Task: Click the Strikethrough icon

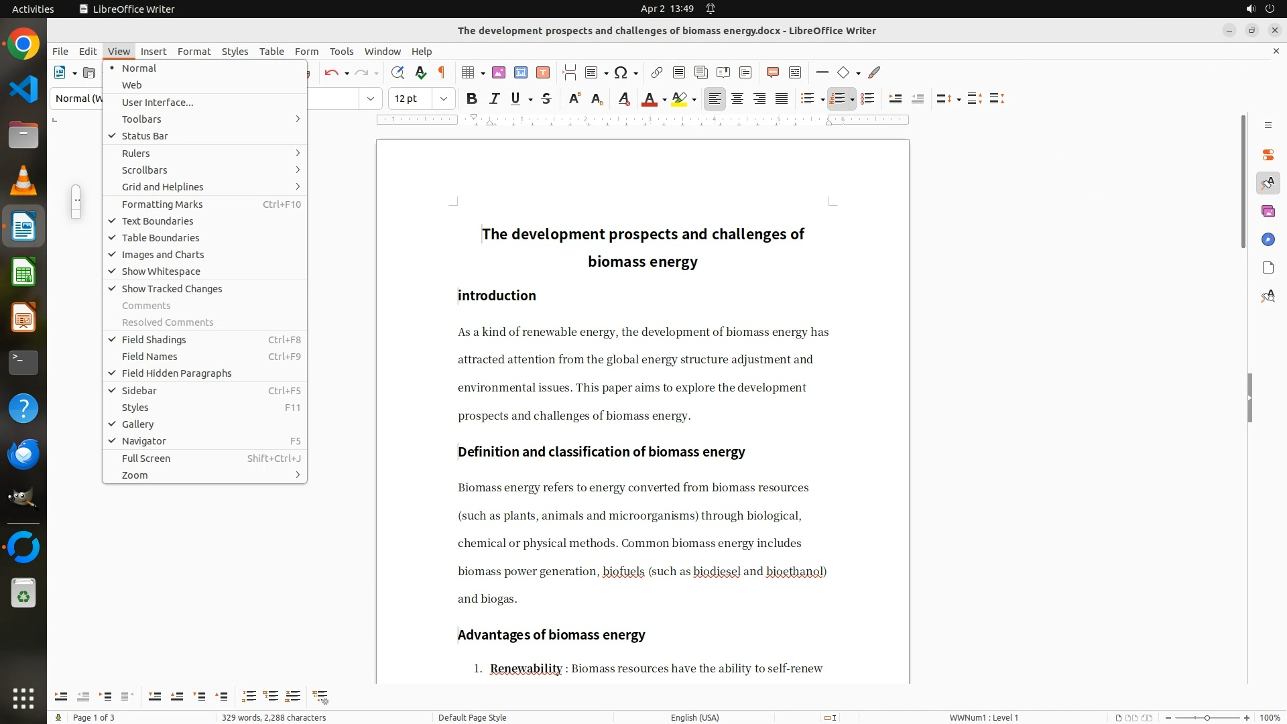Action: [x=546, y=99]
